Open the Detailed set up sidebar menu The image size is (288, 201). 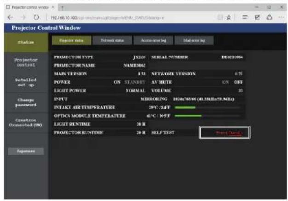pyautogui.click(x=26, y=82)
